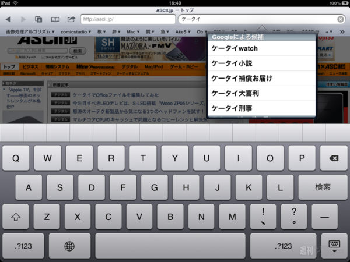Screen dimensions: 350x262
Task: Open the Mac bookmark folder
Action: [x=133, y=32]
